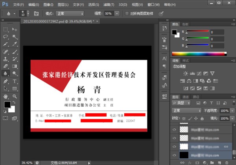The image size is (236, 165).
Task: Switch to the 通道 tab
Action: pyautogui.click(x=185, y=97)
